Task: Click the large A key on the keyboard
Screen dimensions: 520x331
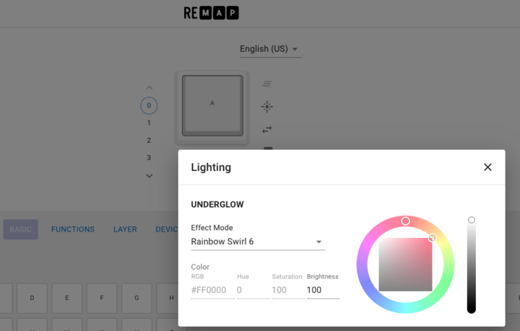Action: pyautogui.click(x=212, y=104)
